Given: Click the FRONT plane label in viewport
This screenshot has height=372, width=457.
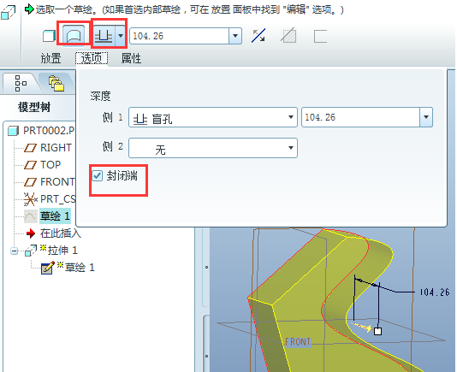Looking at the screenshot, I should tap(298, 342).
